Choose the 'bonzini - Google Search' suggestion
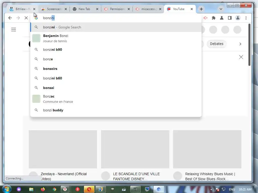Viewport: 258px width, 193px height. (116, 27)
